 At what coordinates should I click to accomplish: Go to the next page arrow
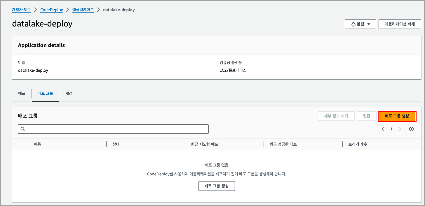400,129
